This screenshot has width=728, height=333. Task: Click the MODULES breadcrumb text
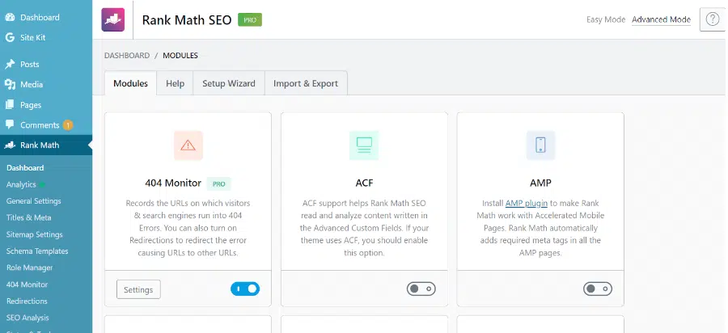(x=180, y=56)
